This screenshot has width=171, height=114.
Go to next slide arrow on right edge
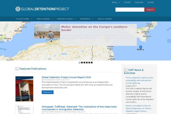coord(169,41)
